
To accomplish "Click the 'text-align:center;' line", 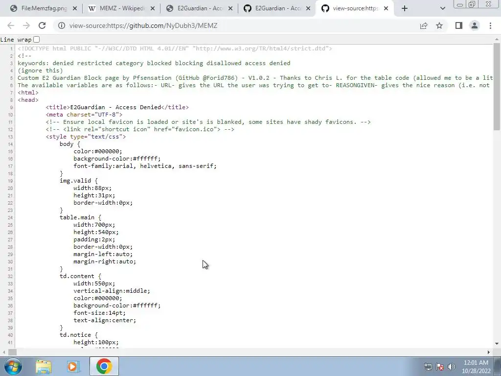I will tap(105, 320).
